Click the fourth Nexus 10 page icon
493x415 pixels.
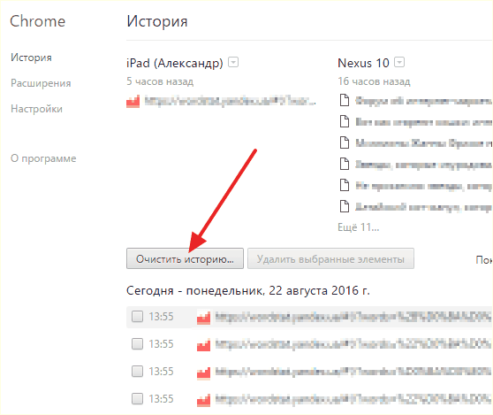[x=345, y=164]
